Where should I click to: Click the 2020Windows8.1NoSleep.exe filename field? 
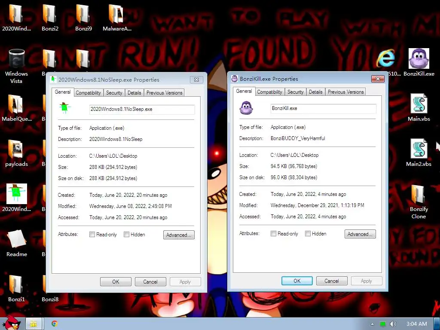[x=142, y=110]
